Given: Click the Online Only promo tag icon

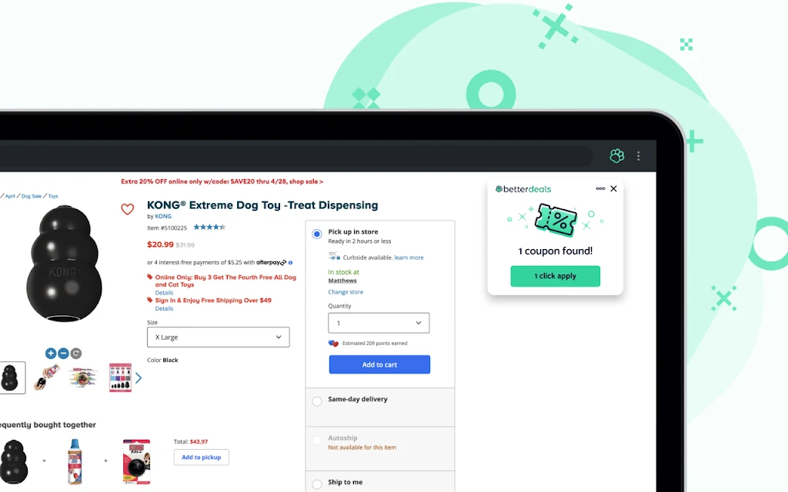Looking at the screenshot, I should point(150,277).
